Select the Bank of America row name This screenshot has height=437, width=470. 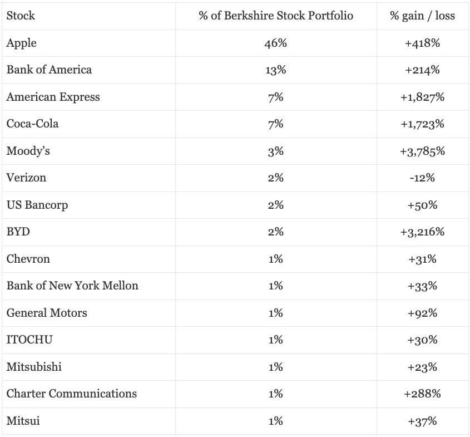coord(49,70)
